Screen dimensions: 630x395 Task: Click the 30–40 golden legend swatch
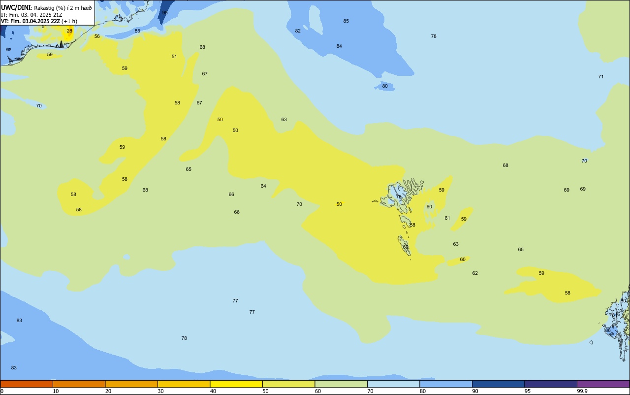(184, 384)
